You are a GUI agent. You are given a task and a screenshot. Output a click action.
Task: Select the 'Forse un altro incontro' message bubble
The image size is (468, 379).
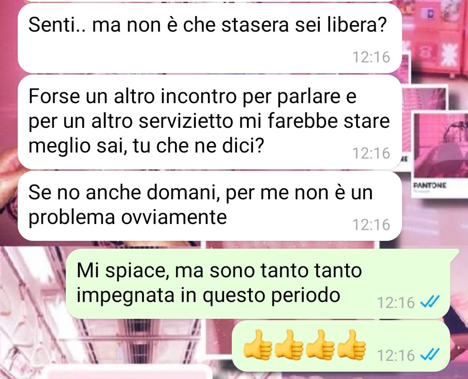tap(210, 122)
